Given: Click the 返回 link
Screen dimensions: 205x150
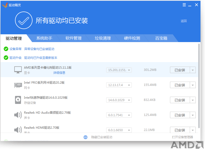Looking at the screenshot, I should [x=183, y=21].
